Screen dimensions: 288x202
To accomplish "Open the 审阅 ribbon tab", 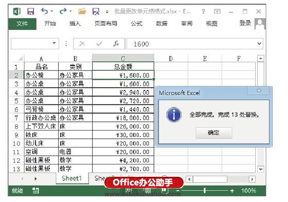I will click(x=187, y=24).
